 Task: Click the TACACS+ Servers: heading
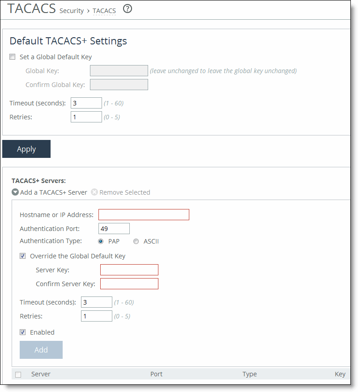[x=38, y=181]
